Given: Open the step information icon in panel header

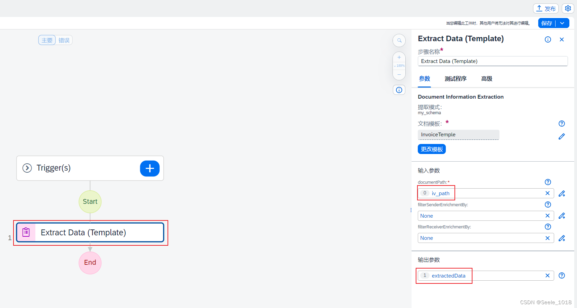Looking at the screenshot, I should tap(548, 39).
